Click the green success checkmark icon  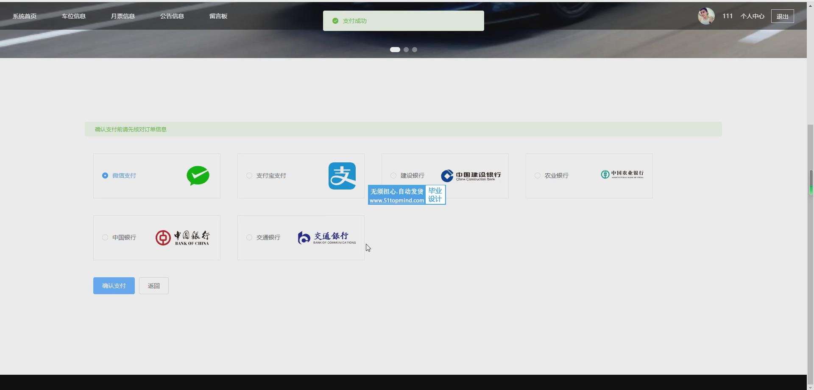pyautogui.click(x=335, y=21)
